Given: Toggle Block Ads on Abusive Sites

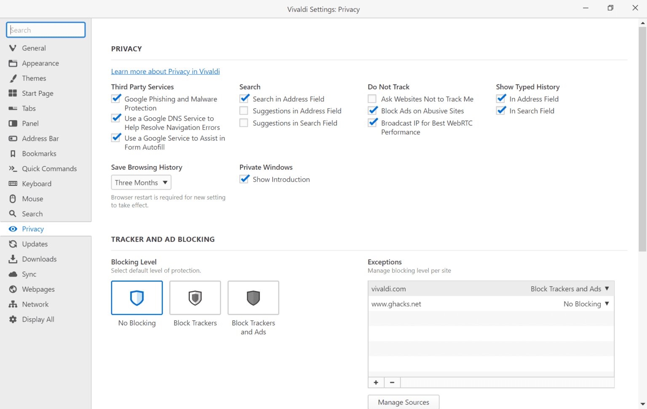Looking at the screenshot, I should pos(373,111).
